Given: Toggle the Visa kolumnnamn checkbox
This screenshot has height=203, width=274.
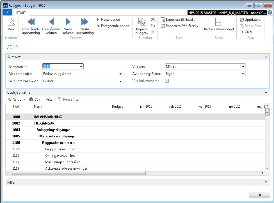Looking at the screenshot, I should [167, 81].
